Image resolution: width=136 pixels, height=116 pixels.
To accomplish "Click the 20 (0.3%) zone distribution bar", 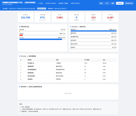I will click(x=94, y=42).
